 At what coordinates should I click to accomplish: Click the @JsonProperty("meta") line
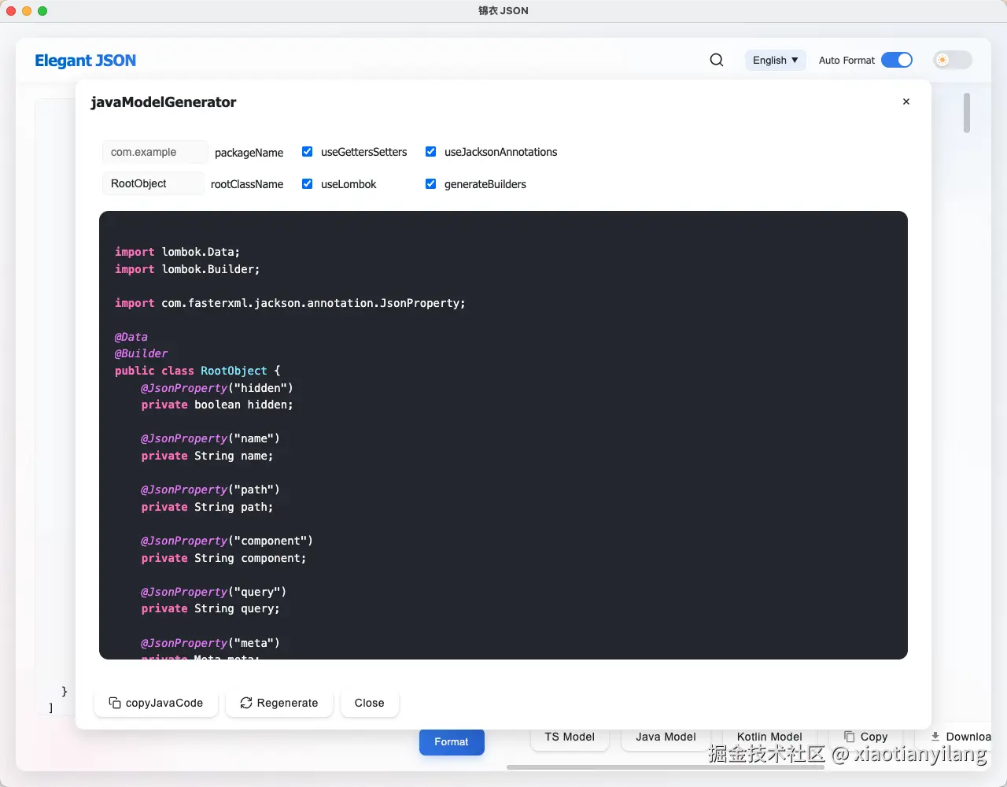click(x=211, y=643)
